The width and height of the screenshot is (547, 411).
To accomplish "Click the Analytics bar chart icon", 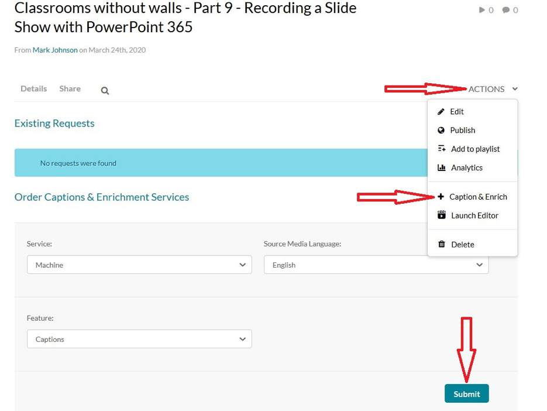I will [442, 168].
